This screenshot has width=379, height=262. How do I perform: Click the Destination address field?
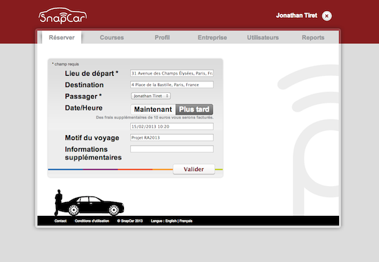coord(172,85)
